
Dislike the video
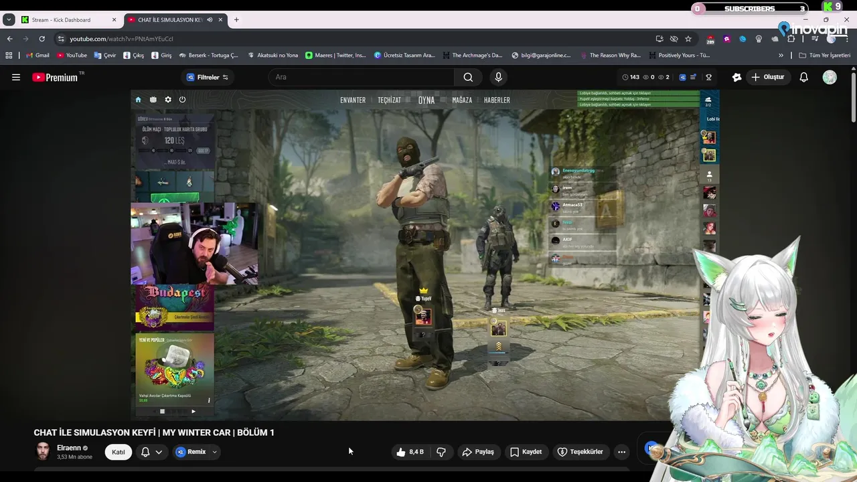coord(441,452)
